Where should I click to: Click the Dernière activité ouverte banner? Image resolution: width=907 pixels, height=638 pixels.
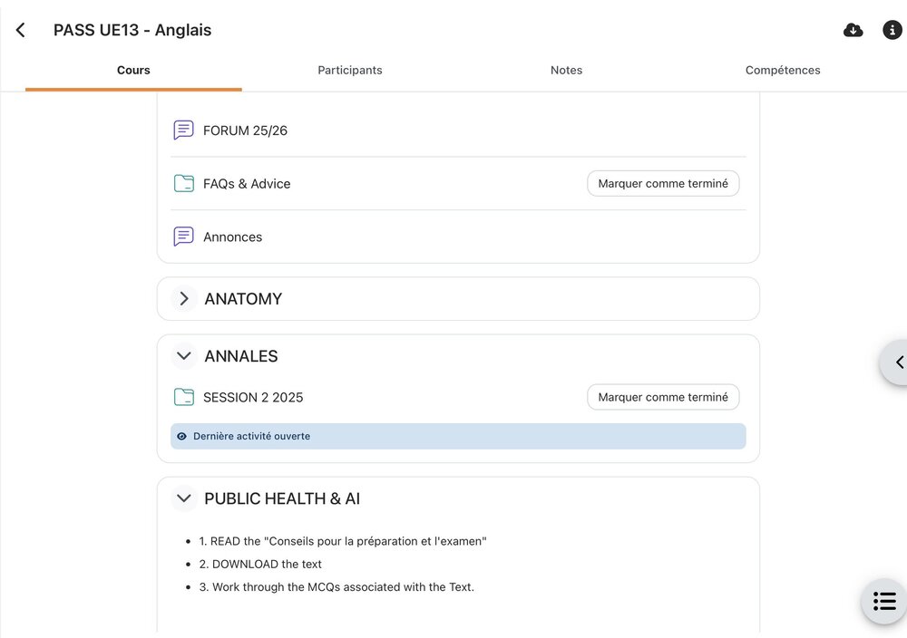458,436
